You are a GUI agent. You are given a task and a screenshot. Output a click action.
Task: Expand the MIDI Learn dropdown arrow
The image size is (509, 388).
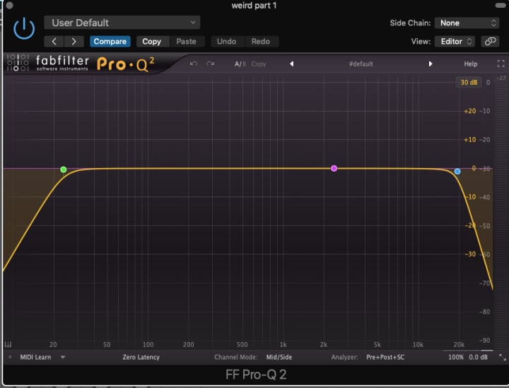click(63, 357)
